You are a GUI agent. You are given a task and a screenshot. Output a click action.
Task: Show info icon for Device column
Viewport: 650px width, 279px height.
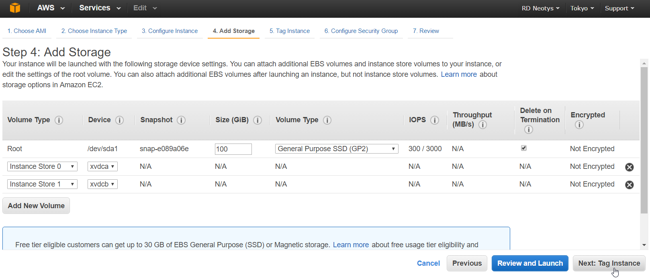(120, 120)
